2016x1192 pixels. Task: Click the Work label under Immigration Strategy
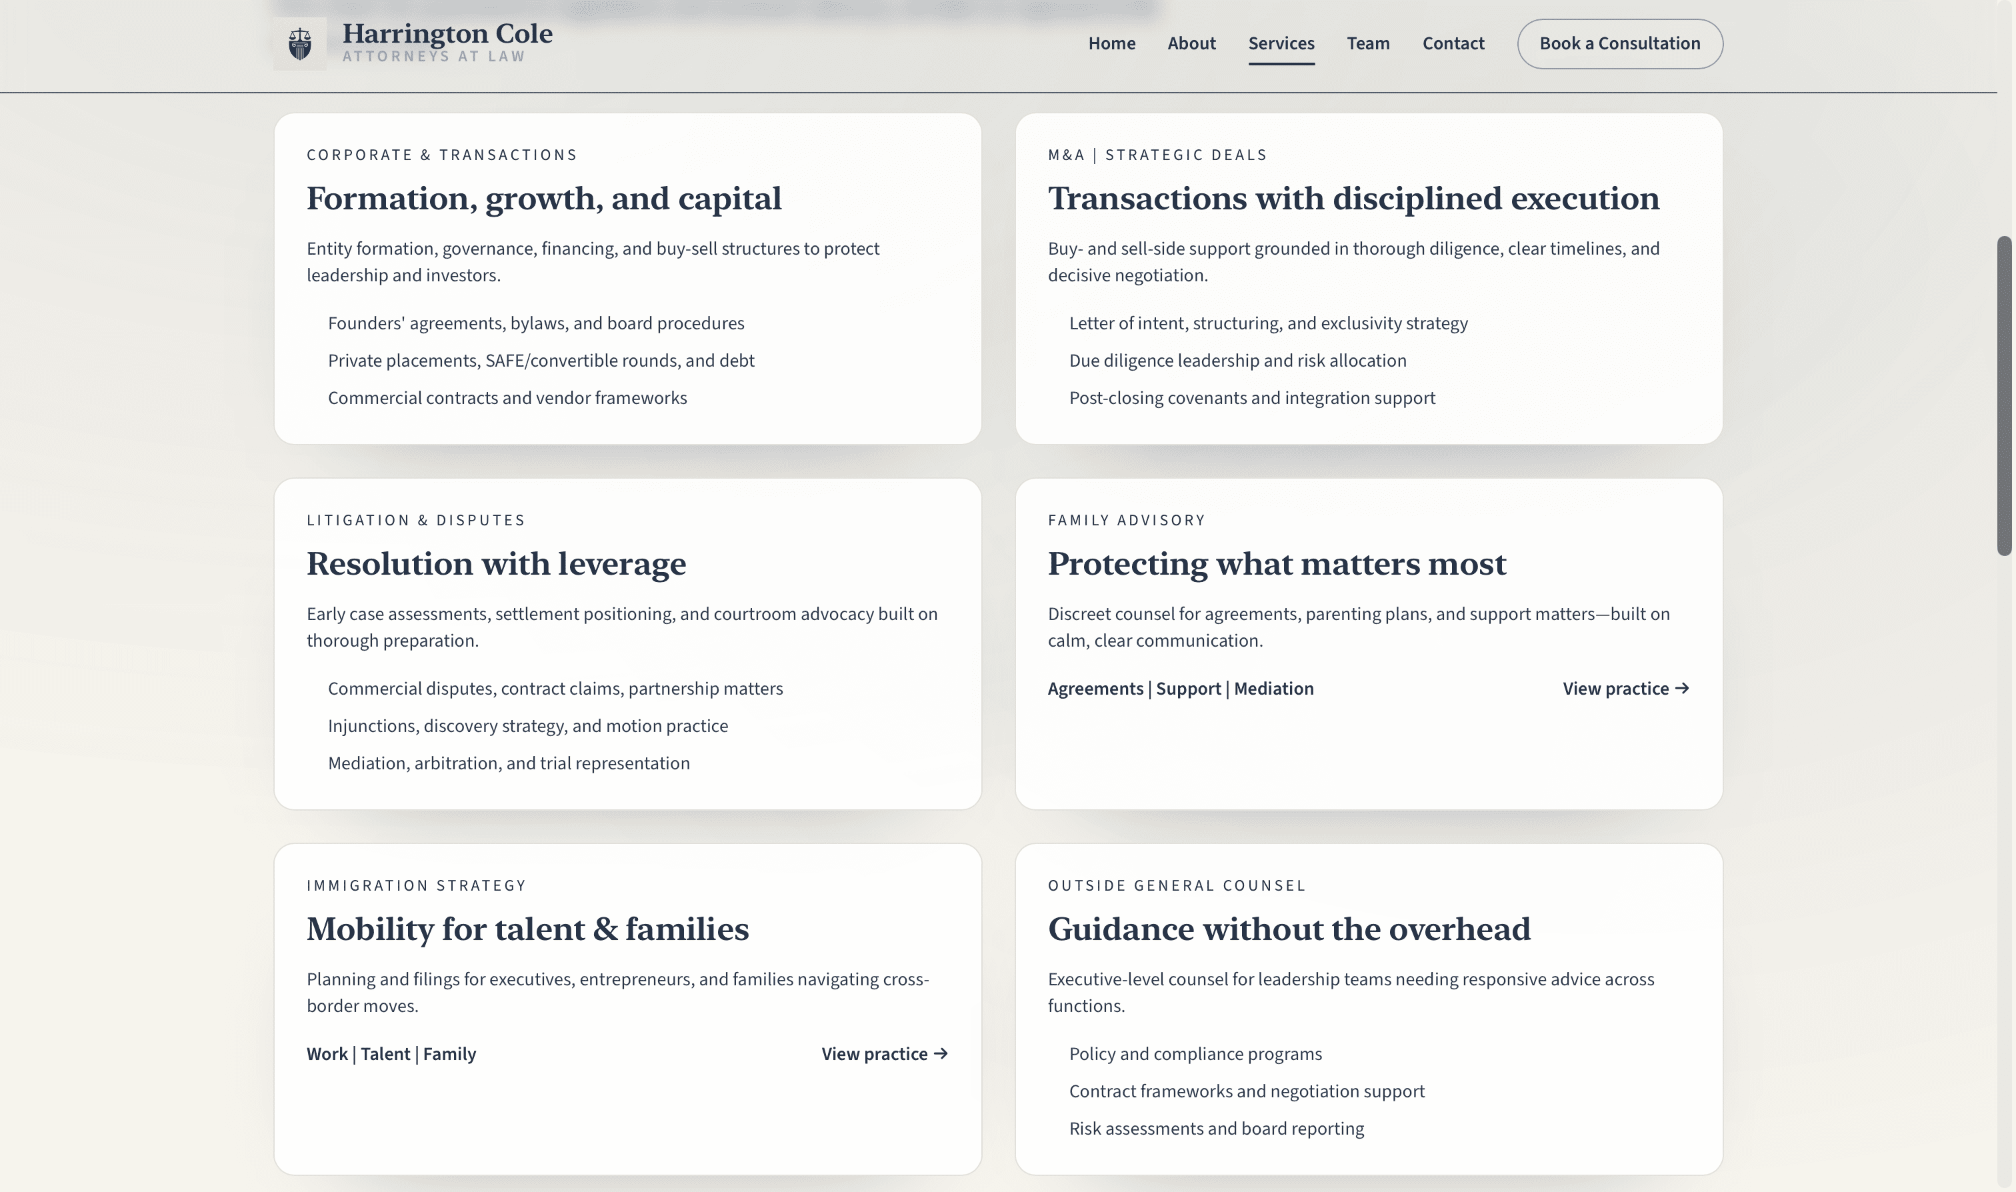[x=327, y=1054]
